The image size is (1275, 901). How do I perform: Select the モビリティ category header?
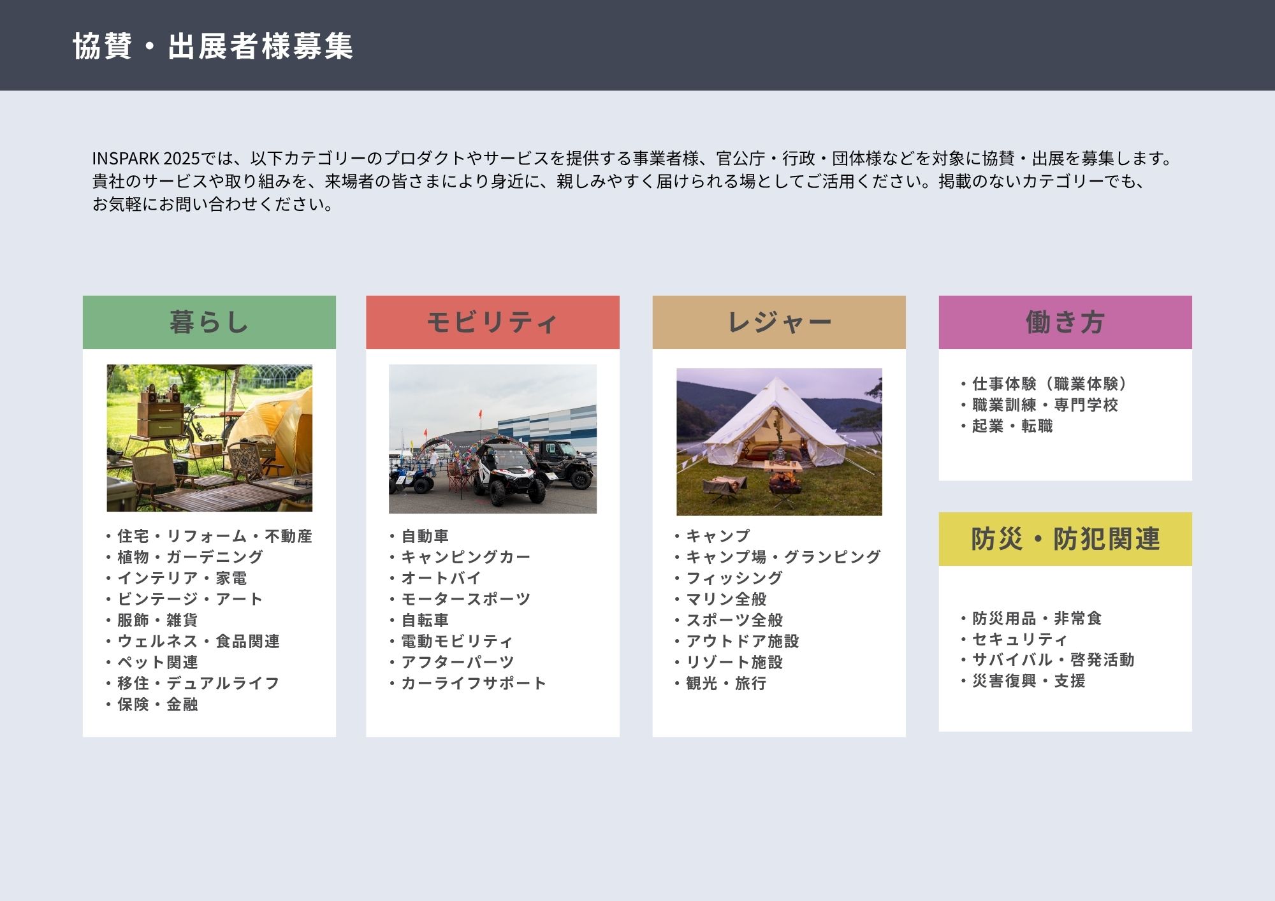(x=493, y=322)
